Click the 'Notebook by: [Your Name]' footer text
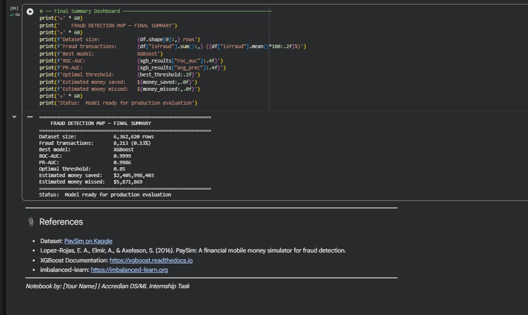The height and width of the screenshot is (315, 528). point(107,286)
